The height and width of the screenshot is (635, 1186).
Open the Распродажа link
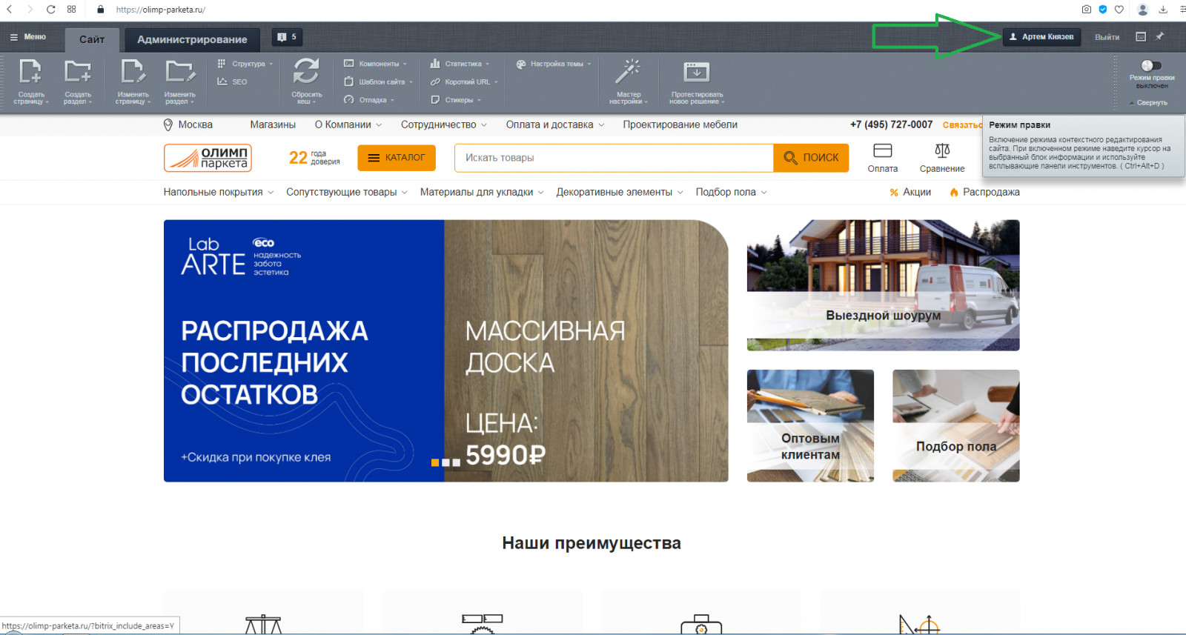point(984,192)
